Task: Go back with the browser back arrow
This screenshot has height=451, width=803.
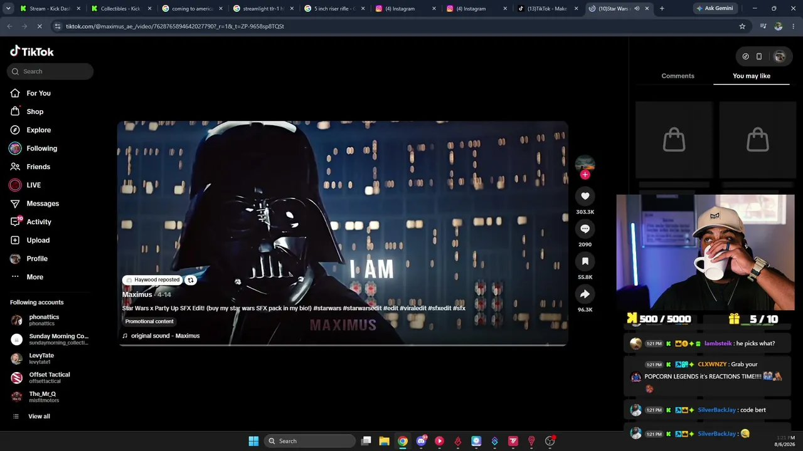Action: 9,26
